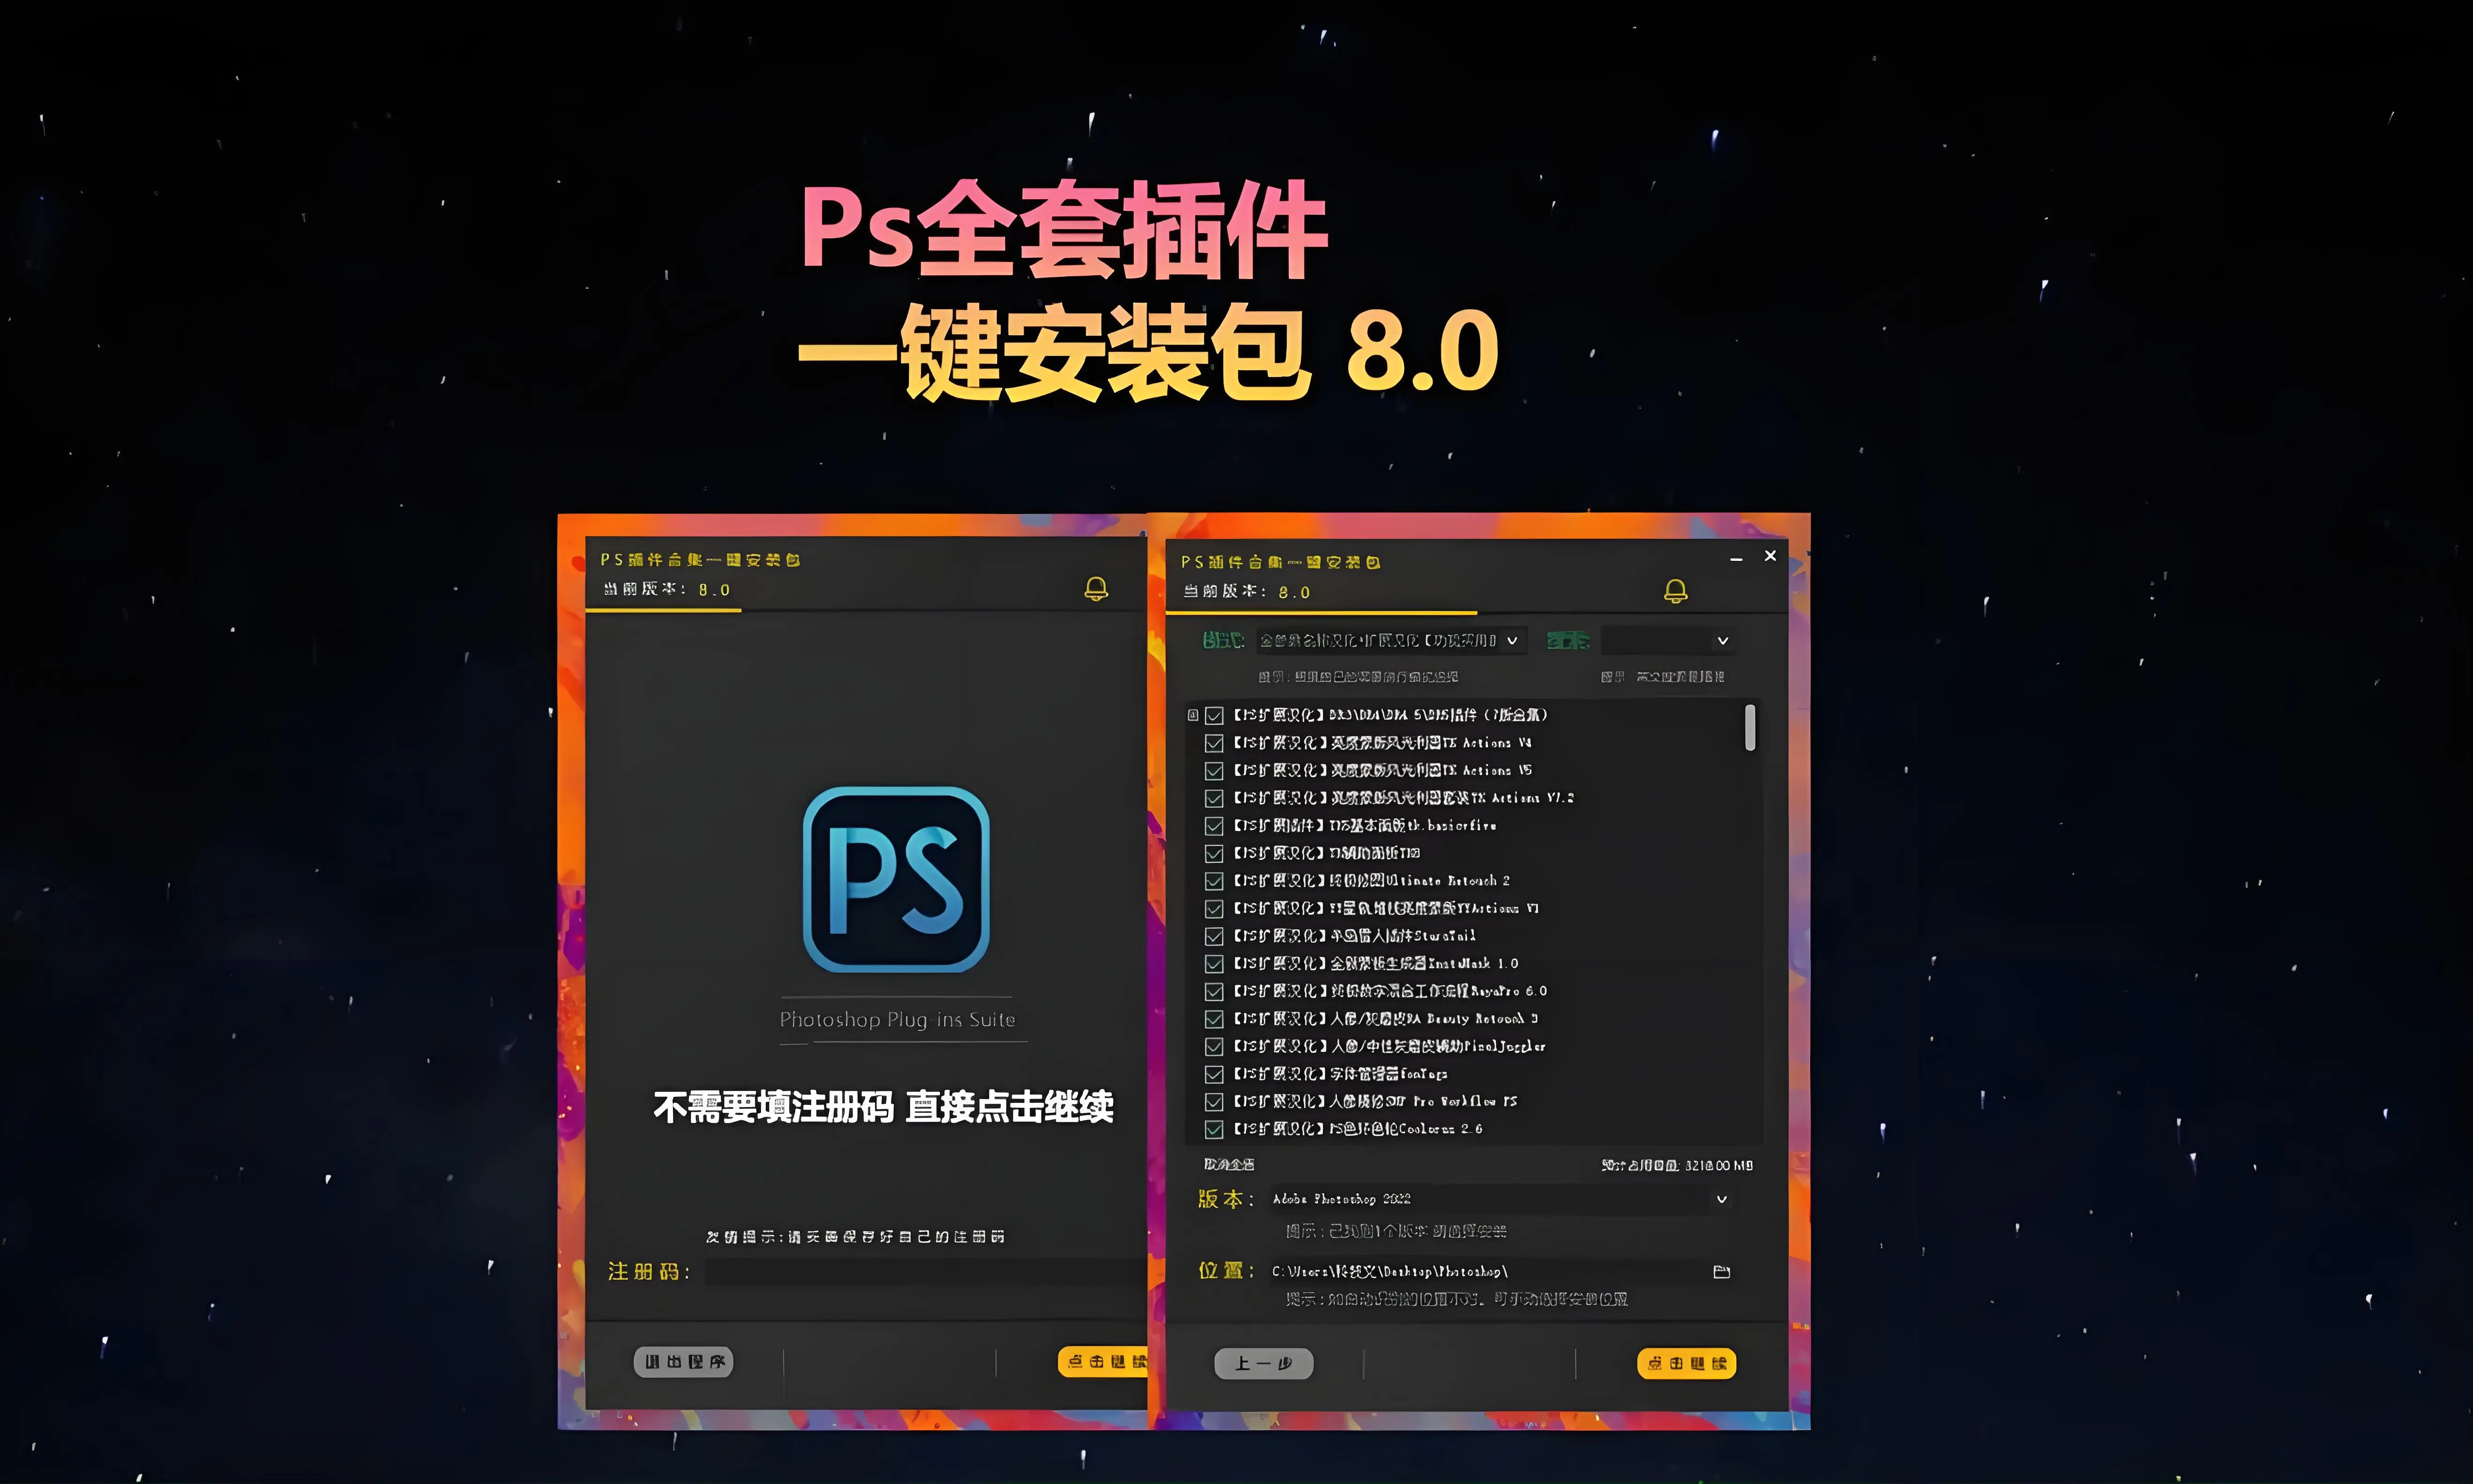Viewport: 2473px width, 1484px height.
Task: Click the install path field showing C:\Users
Action: (x=1488, y=1272)
